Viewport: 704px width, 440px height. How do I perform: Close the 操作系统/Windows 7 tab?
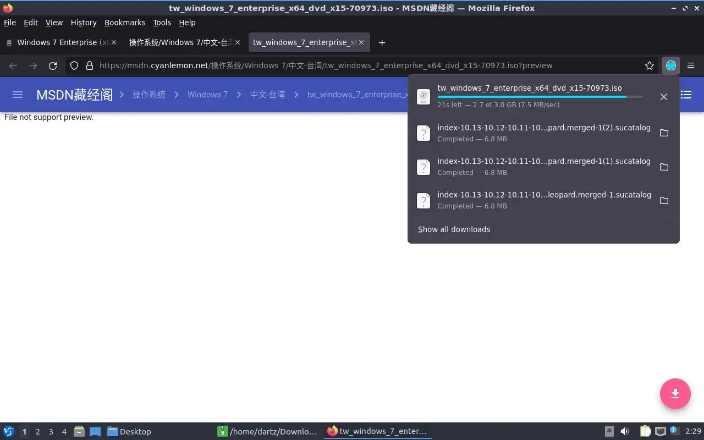[x=238, y=42]
